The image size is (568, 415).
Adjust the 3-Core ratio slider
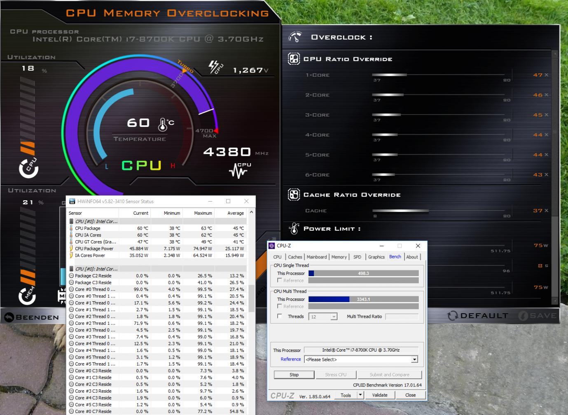click(438, 115)
